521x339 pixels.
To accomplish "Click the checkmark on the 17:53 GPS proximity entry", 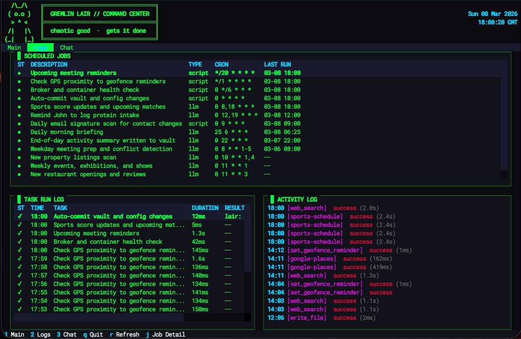I will click(19, 309).
